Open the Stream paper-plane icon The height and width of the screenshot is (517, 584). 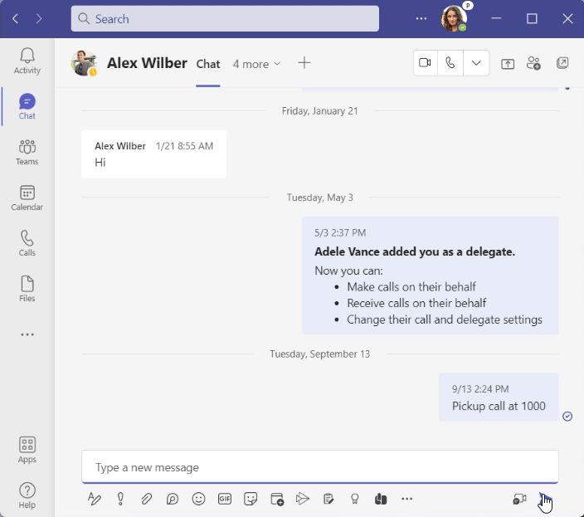[x=303, y=499]
